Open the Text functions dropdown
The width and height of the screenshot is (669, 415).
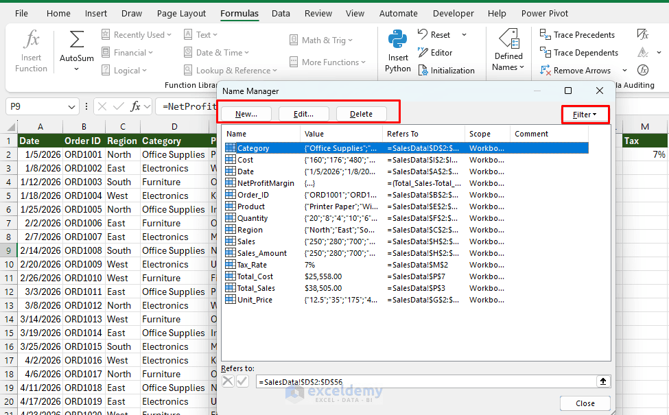click(200, 34)
